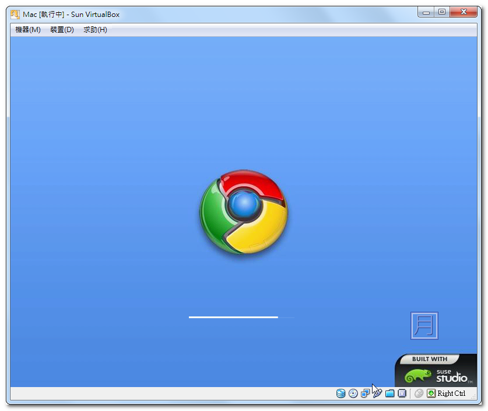Click the Built with SUSE Studio badge

(x=436, y=370)
